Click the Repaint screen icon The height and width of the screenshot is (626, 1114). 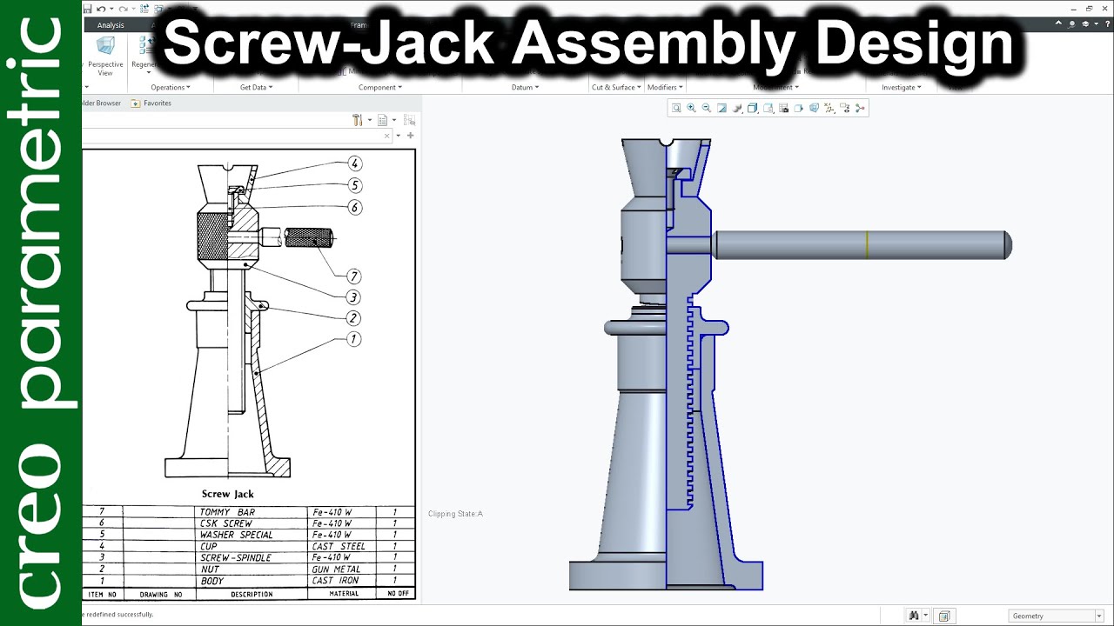tap(721, 108)
